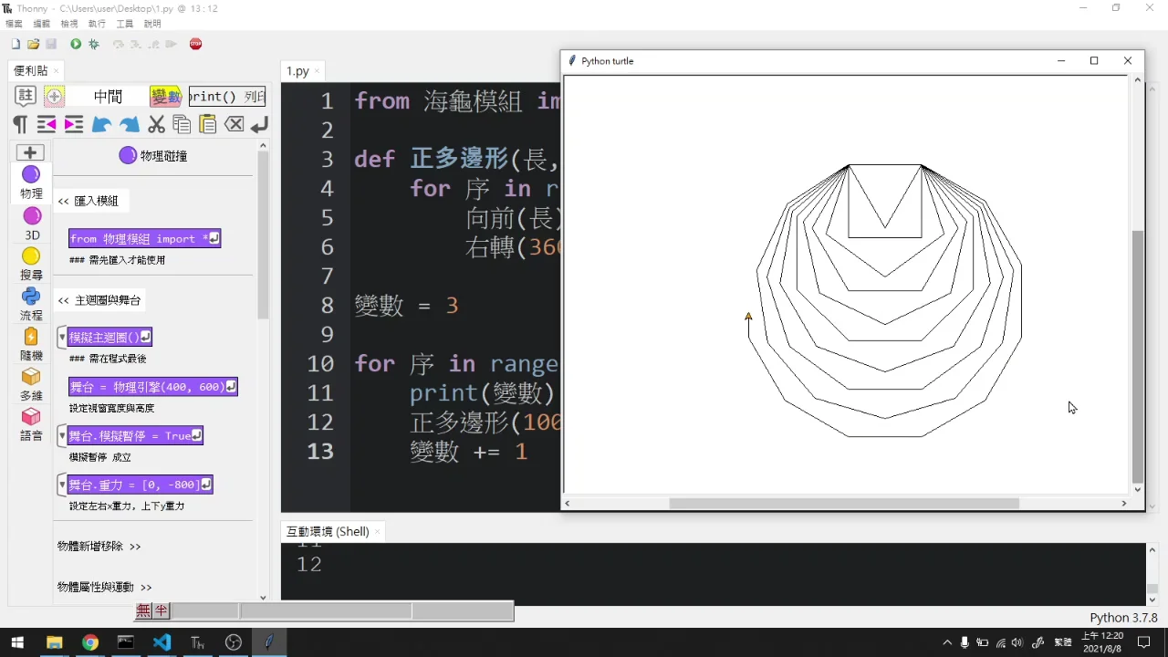Screen dimensions: 1168x657
Task: Insert the 模擬主迴圈() snippet
Action: 110,338
